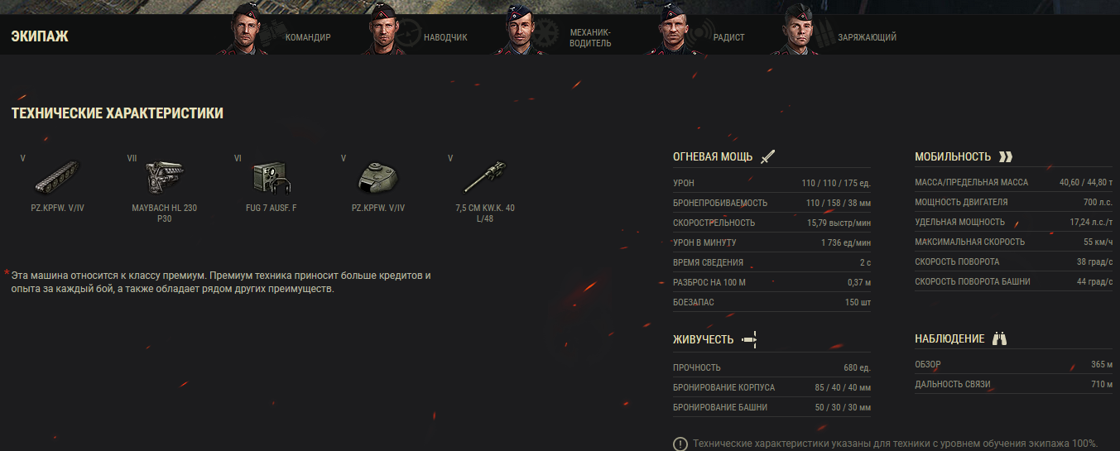Select the Pz.Kpfw. V/IV turret icon

(377, 176)
